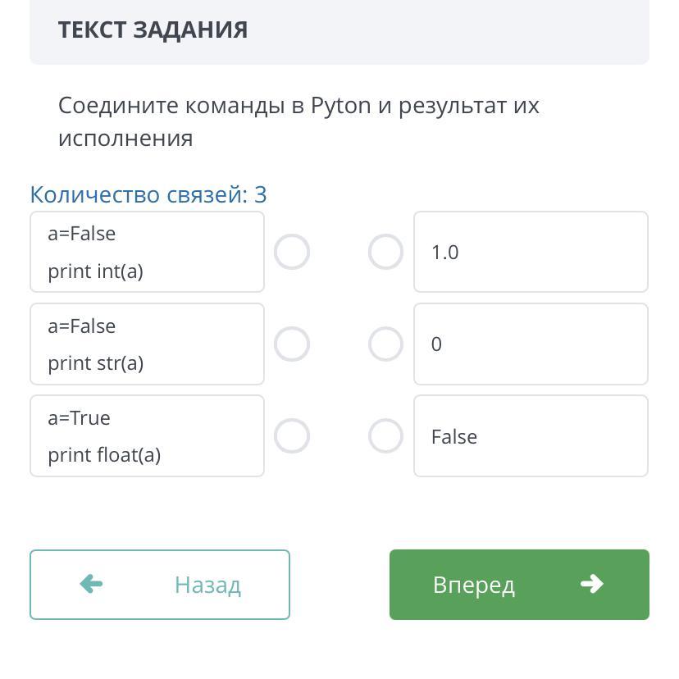Click the print float(a) code line
Screen dimensions: 679x679
tap(104, 455)
